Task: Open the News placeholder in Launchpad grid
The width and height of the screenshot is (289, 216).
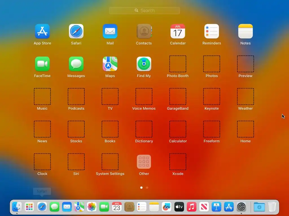Action: click(x=42, y=129)
